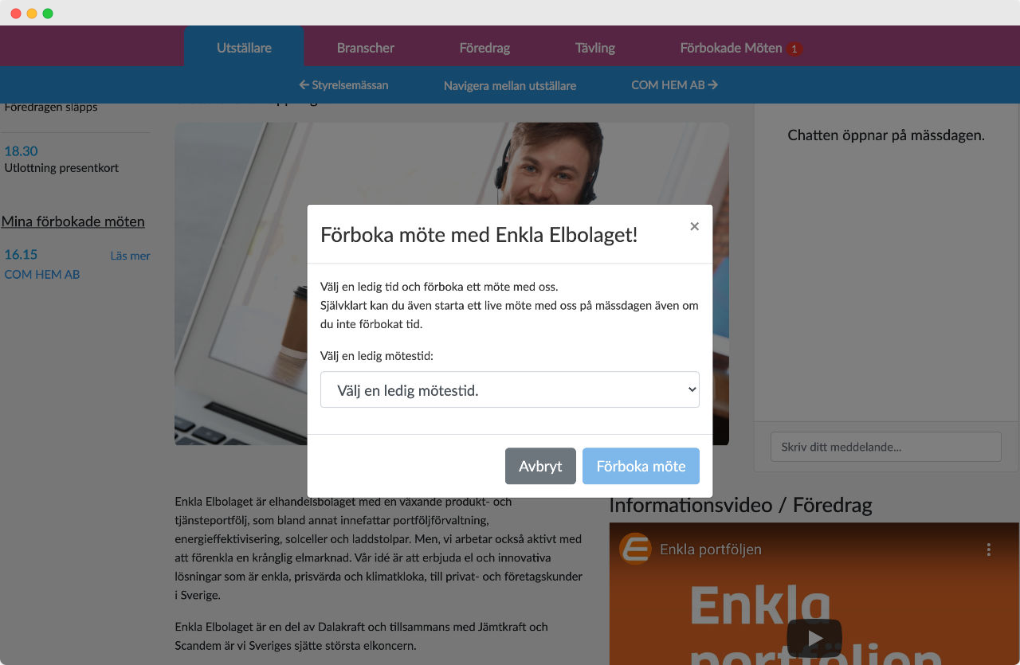Screen dimensions: 1020x665
Task: Go back to Styrelsemässan with left arrow
Action: coord(343,84)
